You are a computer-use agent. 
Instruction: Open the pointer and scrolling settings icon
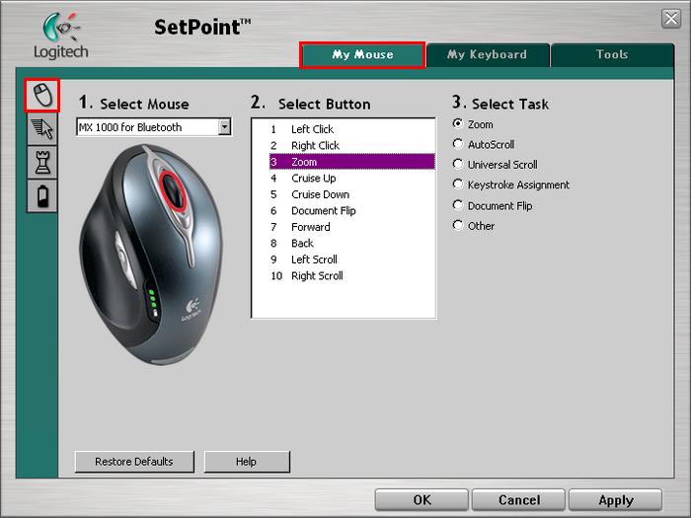(x=42, y=129)
